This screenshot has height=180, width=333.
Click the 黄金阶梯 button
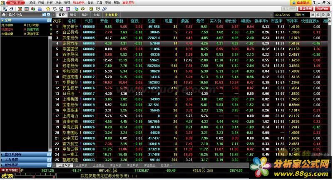(306, 9)
